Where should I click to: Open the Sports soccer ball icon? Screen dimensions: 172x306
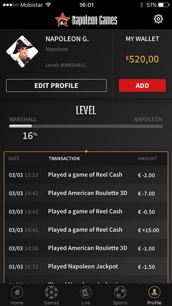coord(120,292)
